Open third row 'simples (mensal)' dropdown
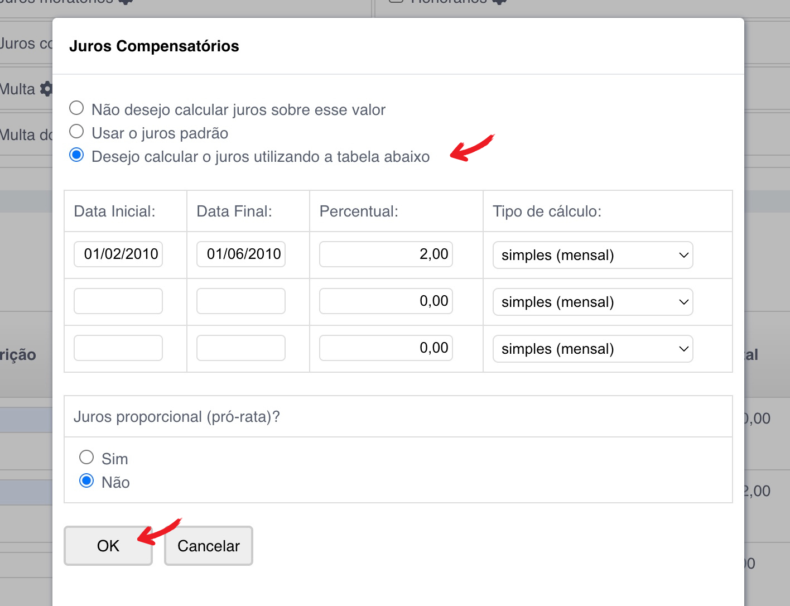 pos(592,349)
